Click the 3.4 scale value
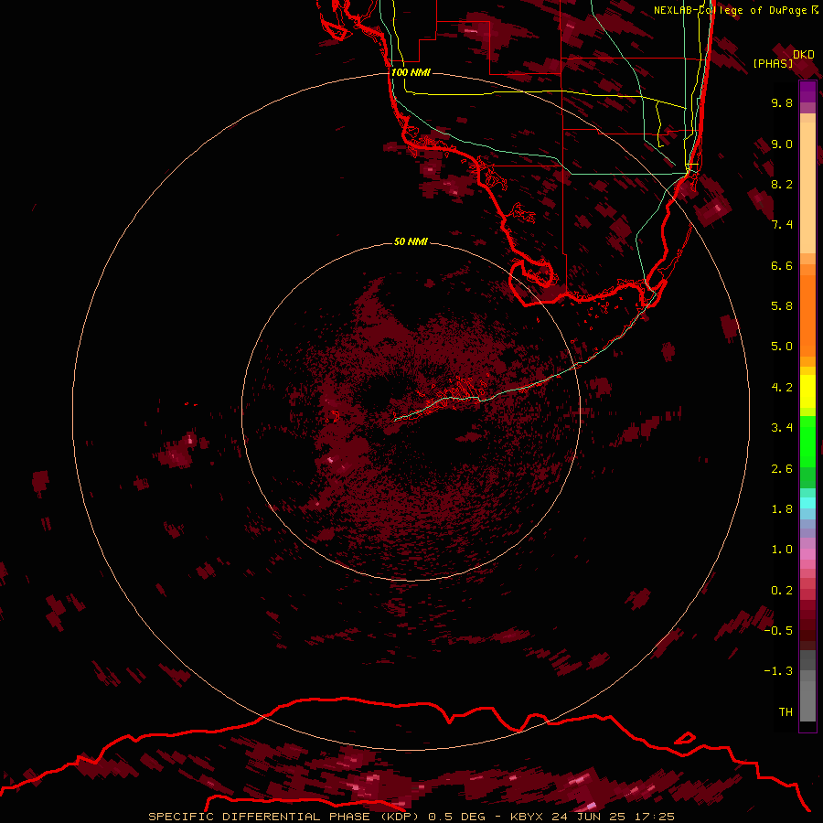Screen dimensions: 823x823 pyautogui.click(x=782, y=428)
